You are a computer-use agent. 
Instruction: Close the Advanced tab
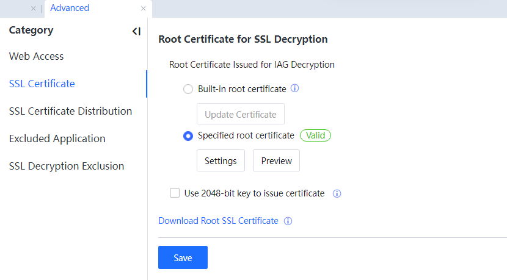point(143,9)
